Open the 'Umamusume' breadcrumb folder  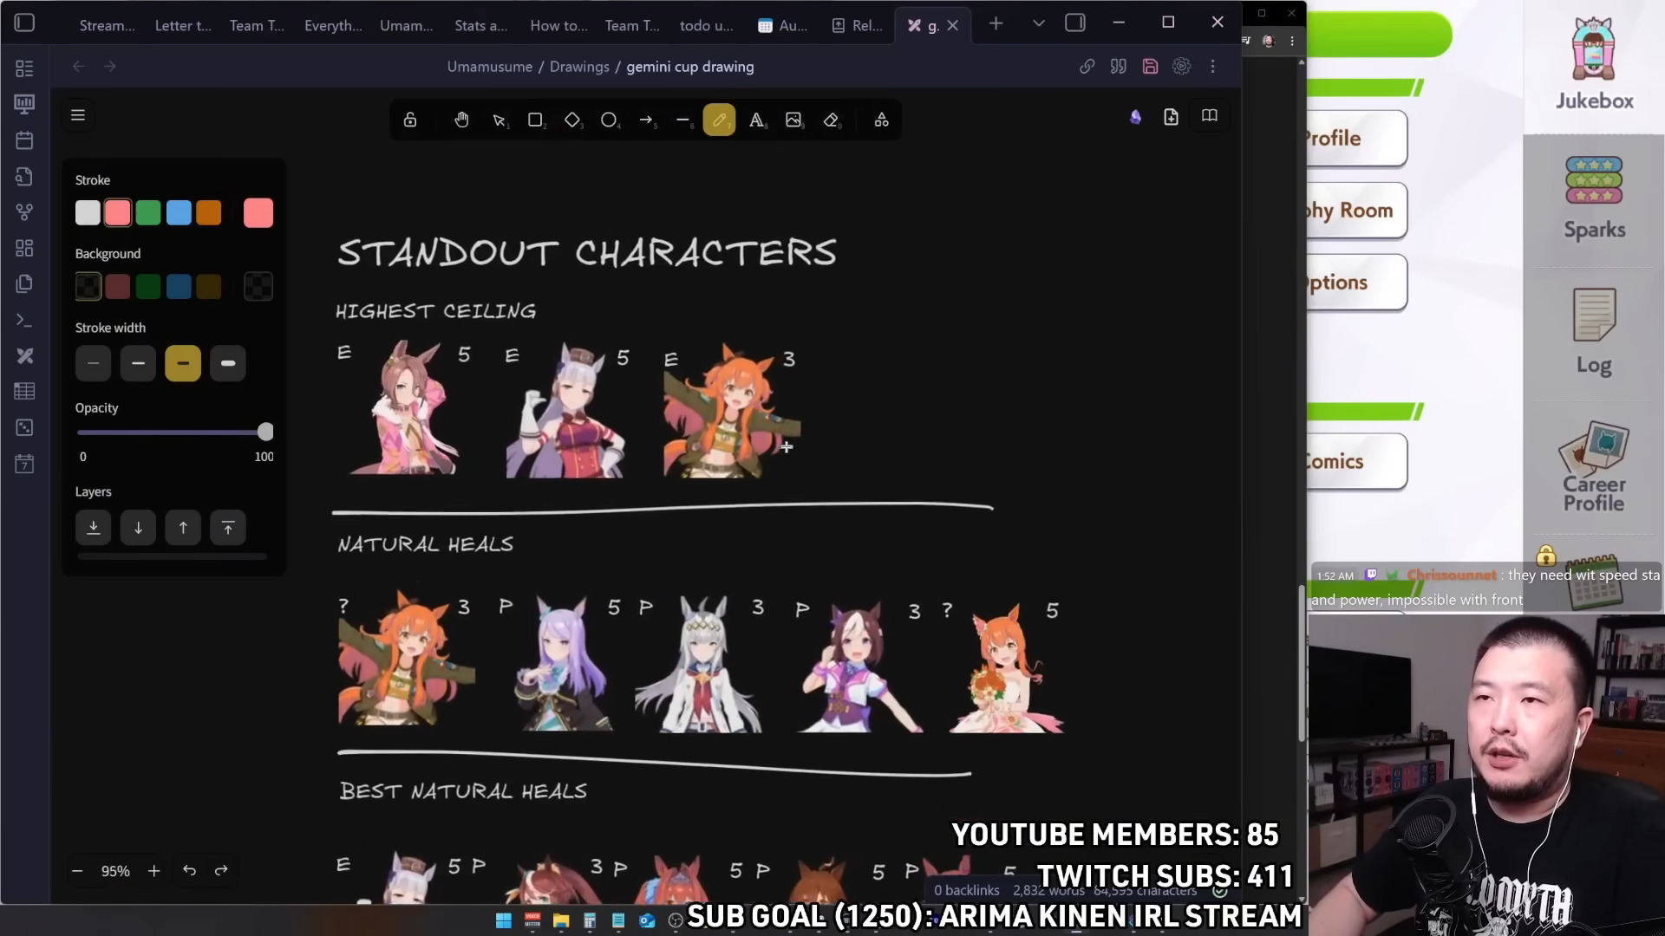(490, 67)
